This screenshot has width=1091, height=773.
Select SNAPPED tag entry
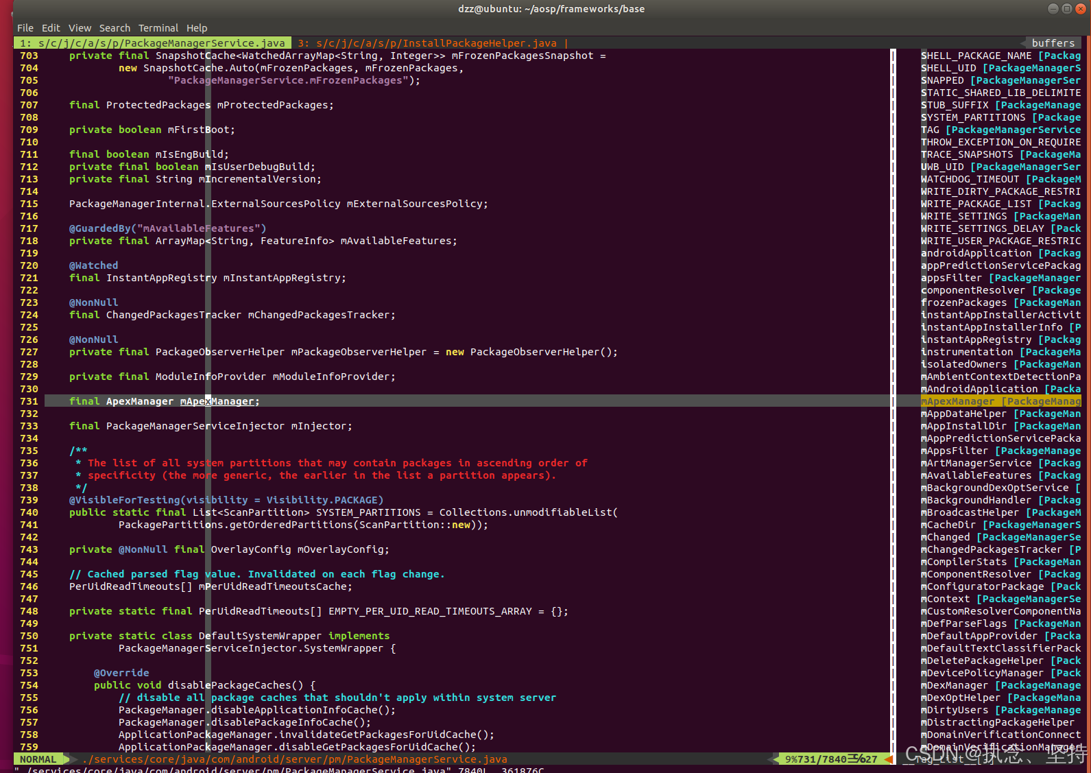[x=1000, y=80]
